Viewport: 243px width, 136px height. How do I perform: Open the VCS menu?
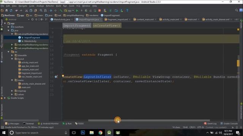click(x=78, y=6)
